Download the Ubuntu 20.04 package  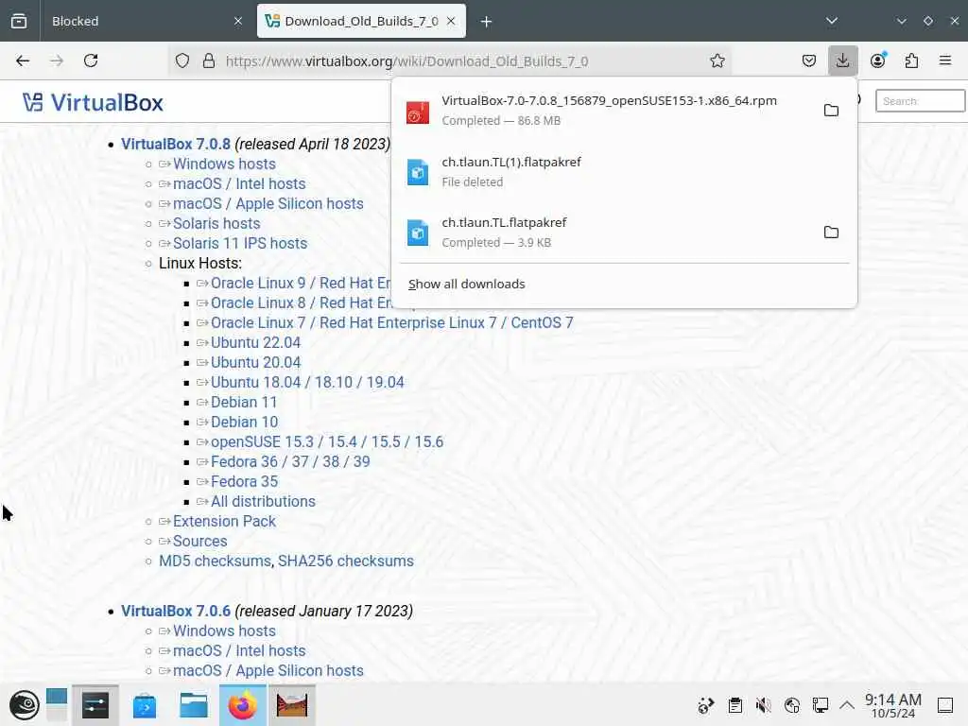point(255,362)
